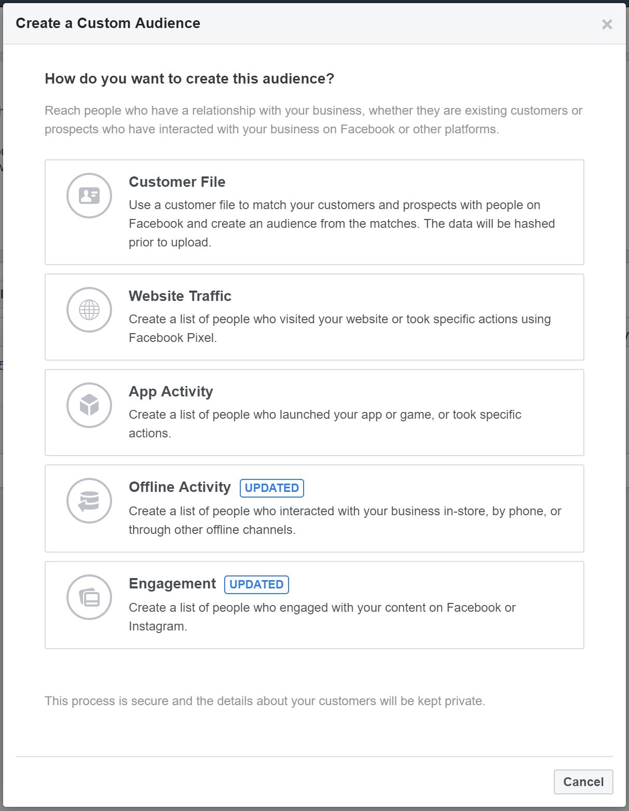
Task: Close the Create a Custom Audience dialog
Action: point(607,24)
